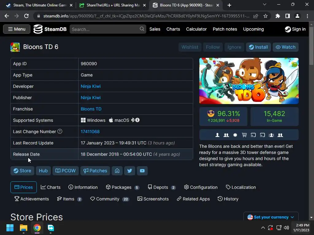Click the Bloons TD 6 banner image

(249, 81)
